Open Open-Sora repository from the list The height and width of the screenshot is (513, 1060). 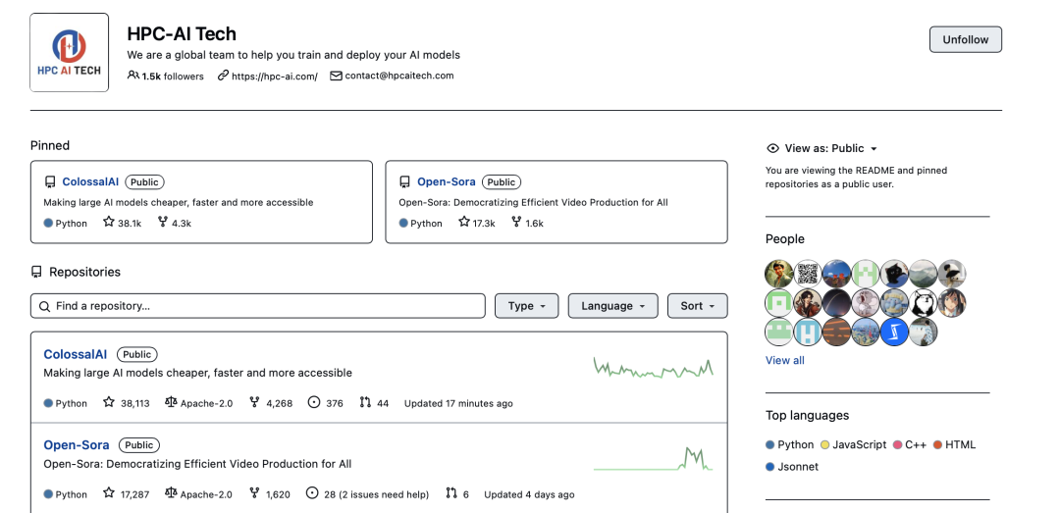(x=77, y=445)
